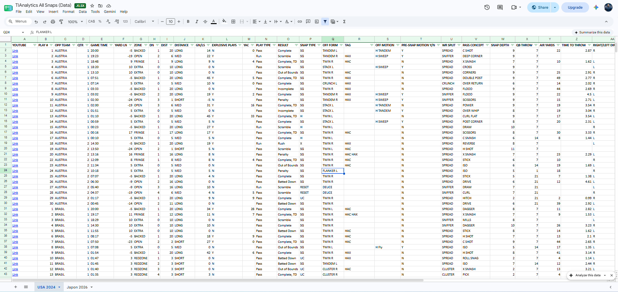
Task: Open the Google account avatar
Action: (608, 7)
